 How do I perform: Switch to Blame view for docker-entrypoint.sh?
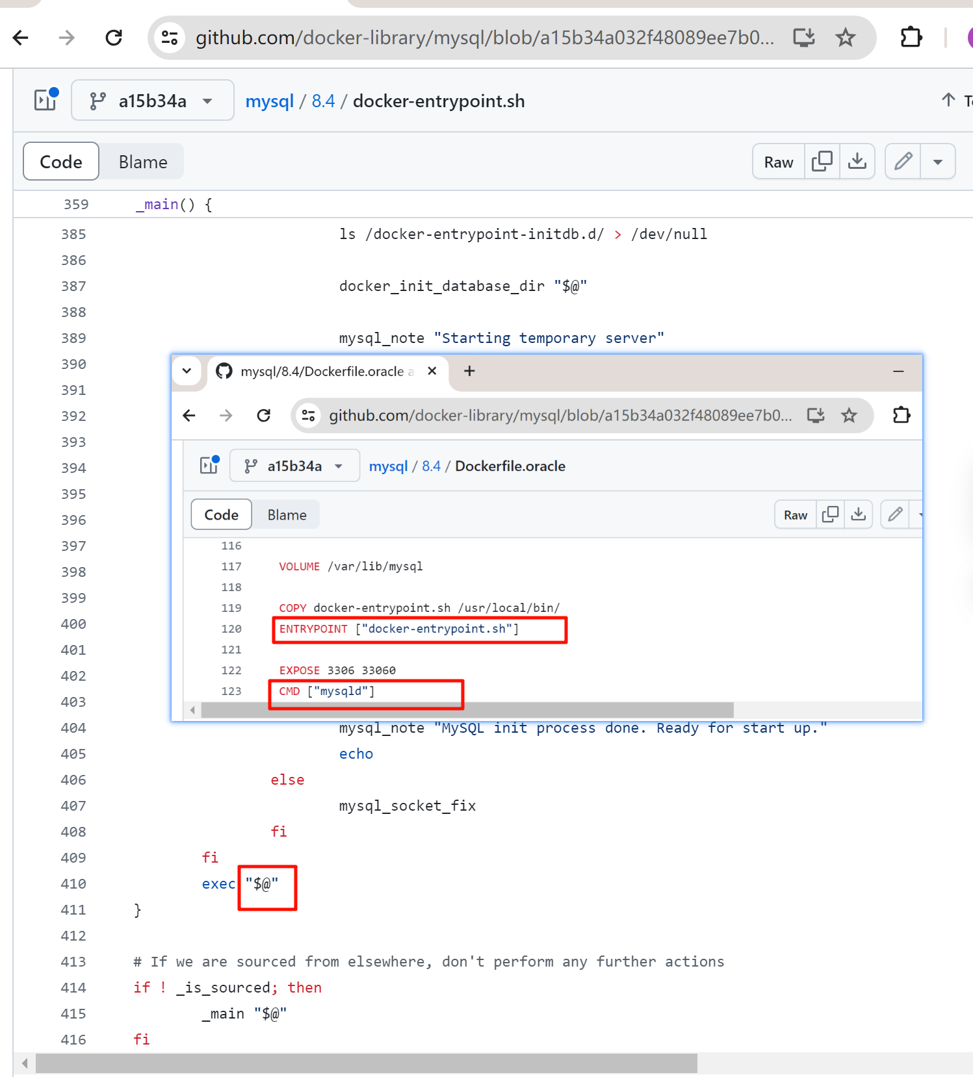pyautogui.click(x=142, y=162)
